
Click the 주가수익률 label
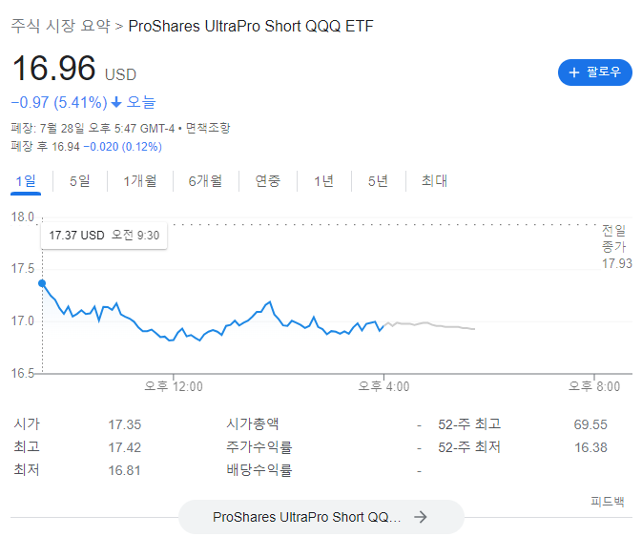point(259,446)
